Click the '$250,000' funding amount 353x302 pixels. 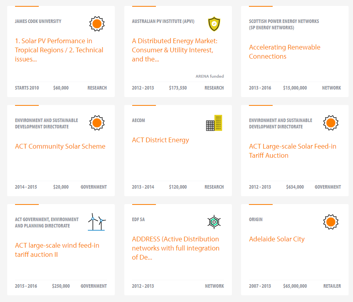tap(61, 286)
